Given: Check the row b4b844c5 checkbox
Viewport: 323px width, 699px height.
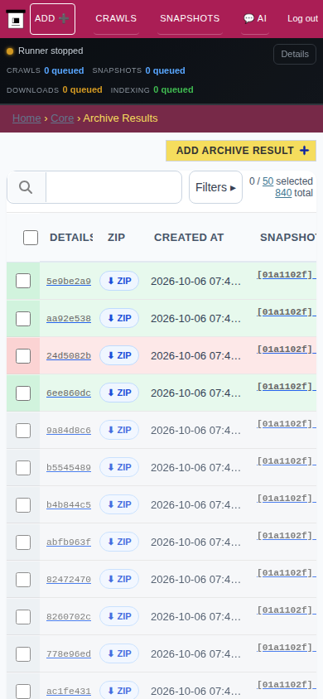Looking at the screenshot, I should (x=23, y=505).
